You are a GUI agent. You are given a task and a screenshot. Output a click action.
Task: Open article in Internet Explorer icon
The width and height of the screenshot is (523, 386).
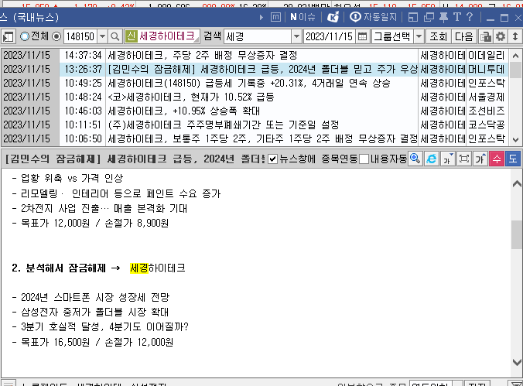[x=431, y=159]
